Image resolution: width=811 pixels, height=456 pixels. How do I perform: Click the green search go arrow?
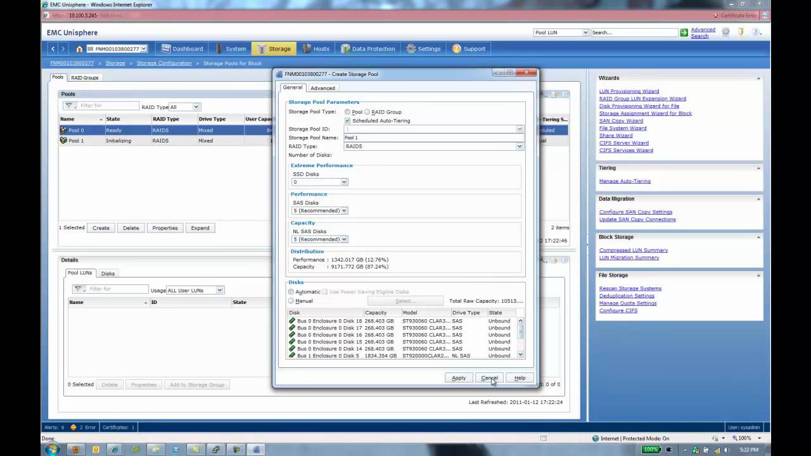pos(684,32)
